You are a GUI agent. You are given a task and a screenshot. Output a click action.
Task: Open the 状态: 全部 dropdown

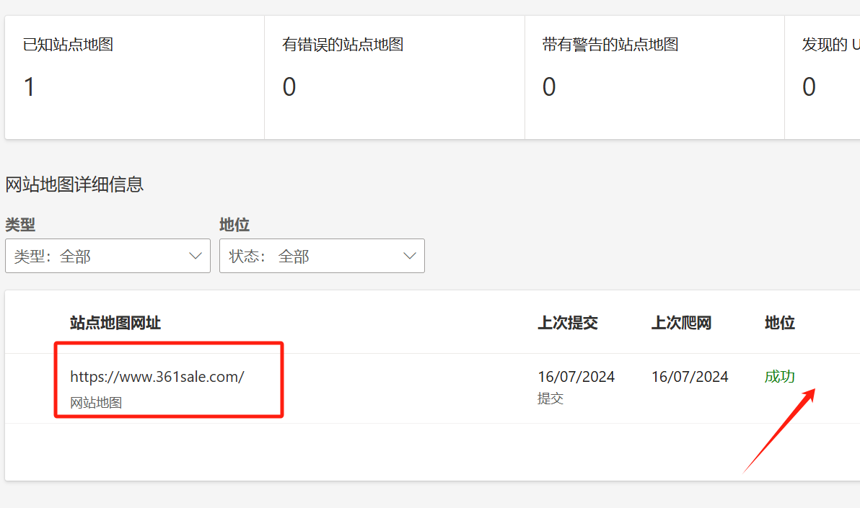(x=322, y=256)
